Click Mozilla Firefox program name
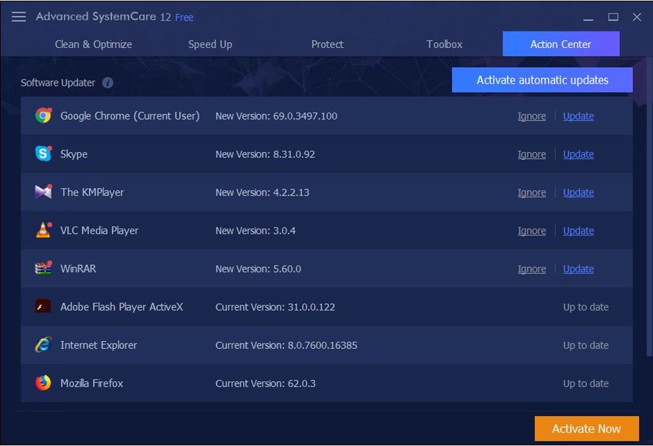This screenshot has width=653, height=446. 92,383
